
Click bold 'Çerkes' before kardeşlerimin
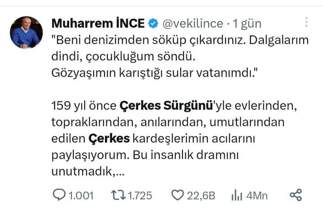(109, 138)
